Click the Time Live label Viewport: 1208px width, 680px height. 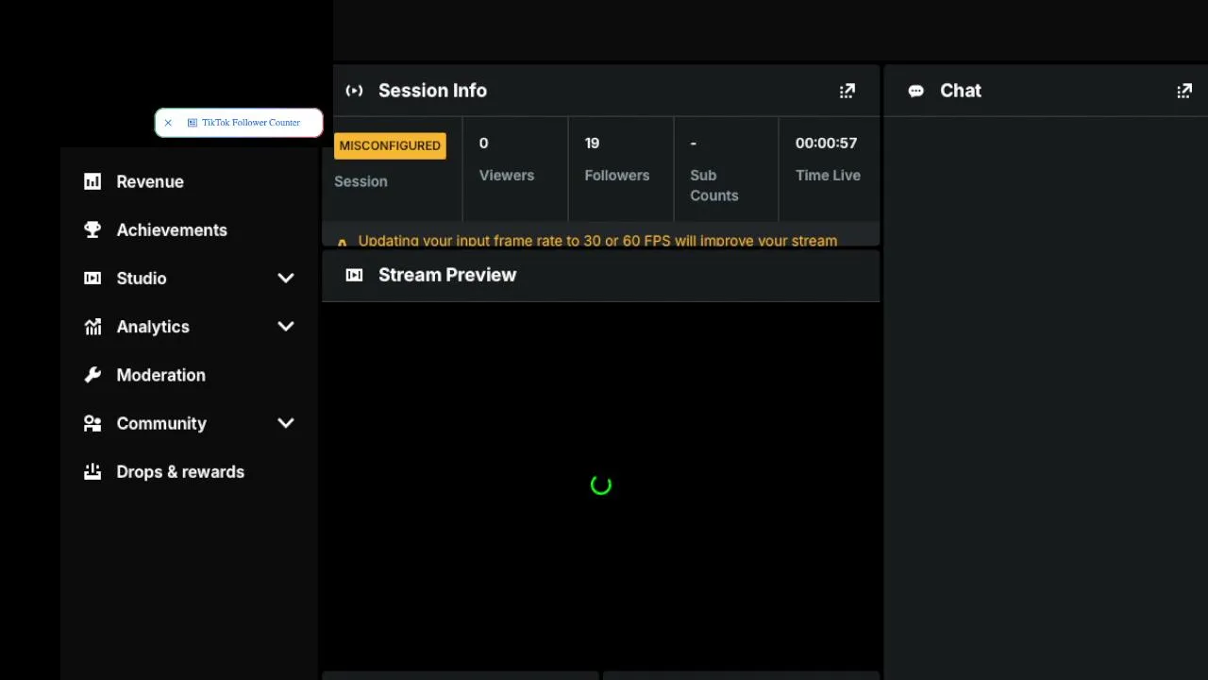tap(828, 175)
